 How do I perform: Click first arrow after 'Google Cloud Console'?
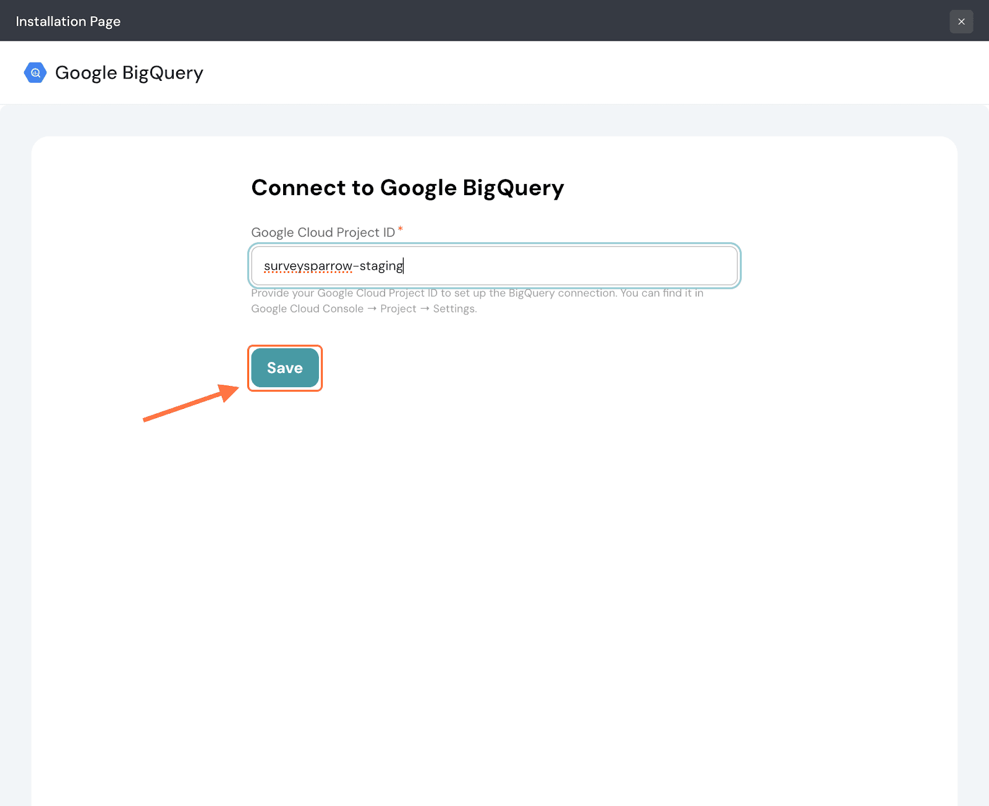372,309
